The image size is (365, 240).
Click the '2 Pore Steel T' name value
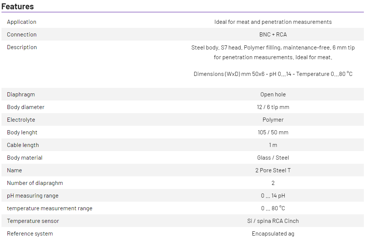[x=273, y=170]
